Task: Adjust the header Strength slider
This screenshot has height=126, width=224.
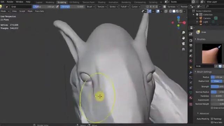Action: point(72,7)
